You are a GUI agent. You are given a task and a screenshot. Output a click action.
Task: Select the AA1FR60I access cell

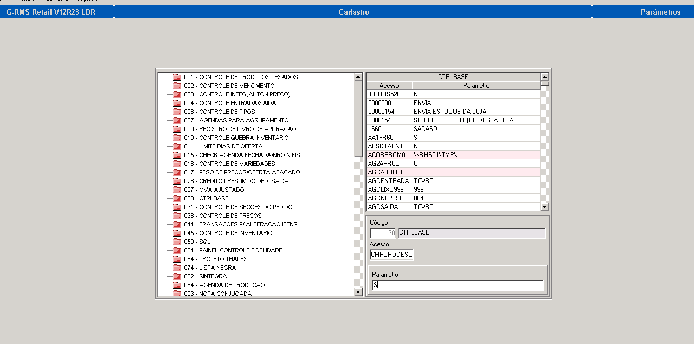pyautogui.click(x=389, y=138)
